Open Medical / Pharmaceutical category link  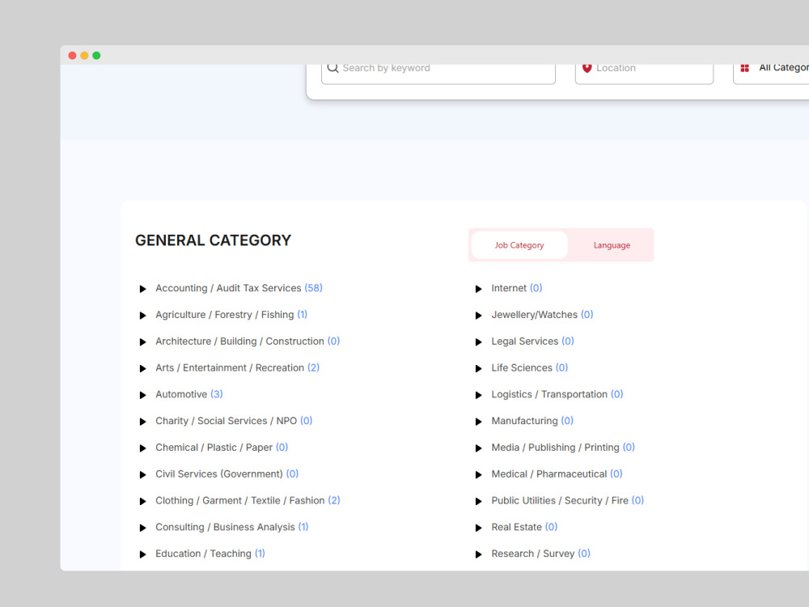[557, 473]
